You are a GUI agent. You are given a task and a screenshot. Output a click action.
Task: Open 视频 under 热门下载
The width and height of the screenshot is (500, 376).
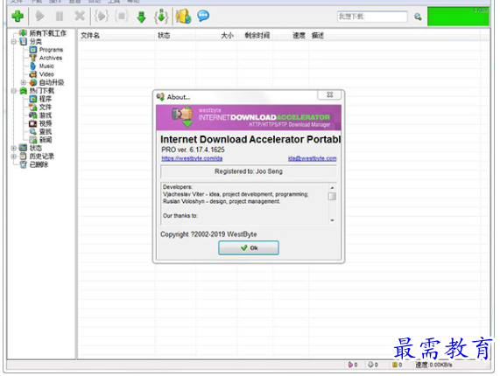point(46,123)
